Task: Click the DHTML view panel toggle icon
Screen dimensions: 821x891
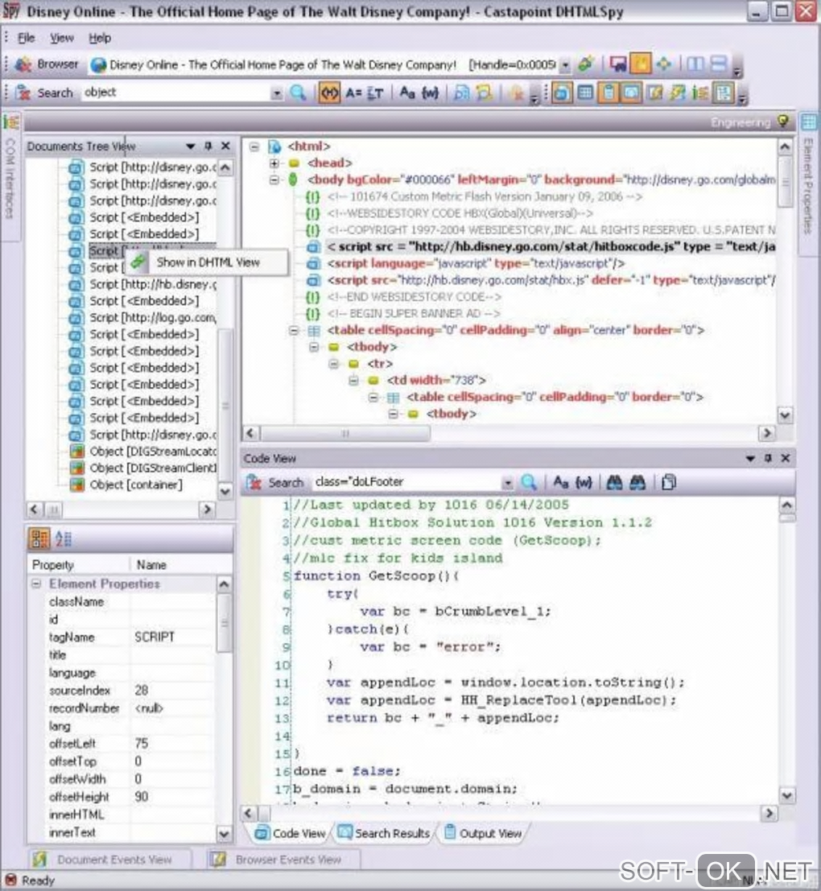Action: 561,93
